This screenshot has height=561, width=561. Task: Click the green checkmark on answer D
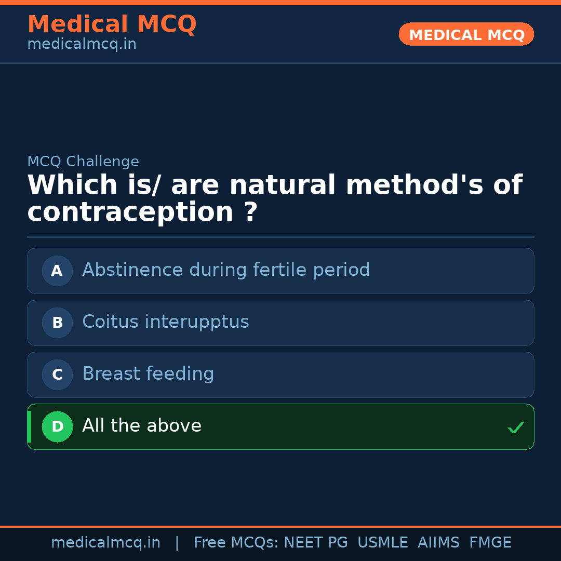click(516, 427)
